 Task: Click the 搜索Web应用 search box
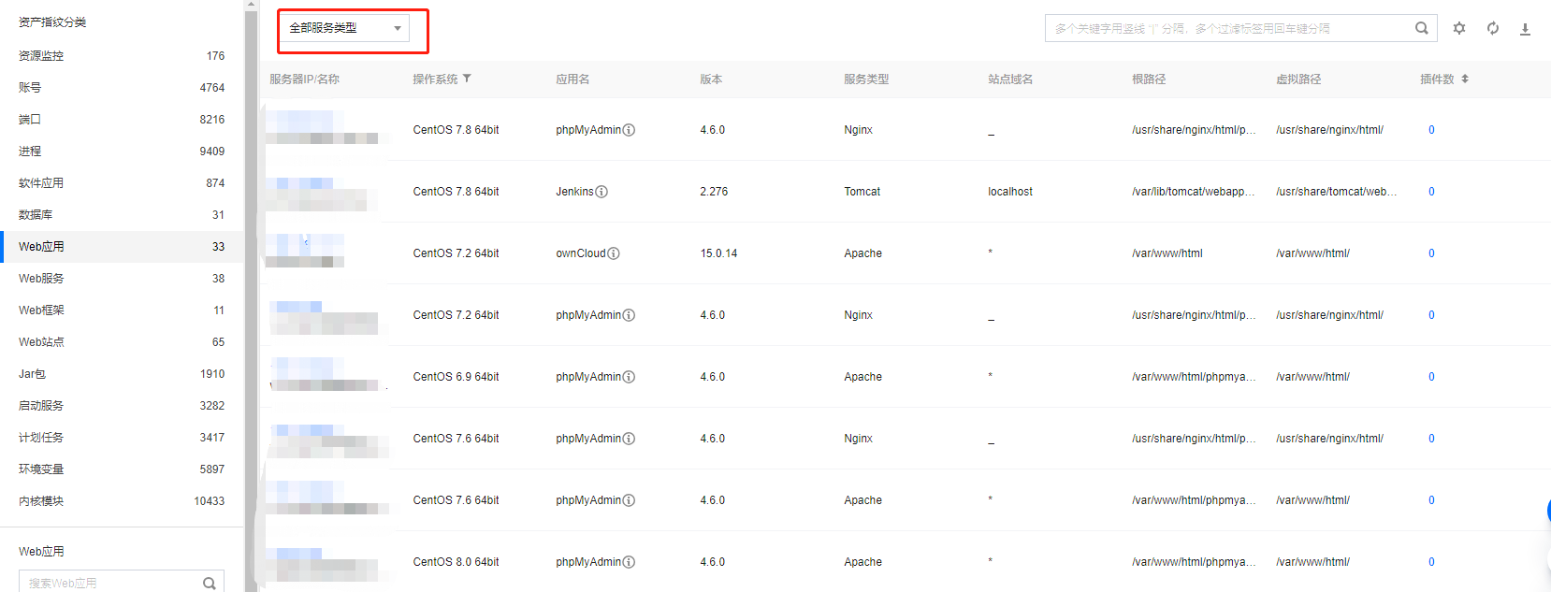(x=112, y=583)
